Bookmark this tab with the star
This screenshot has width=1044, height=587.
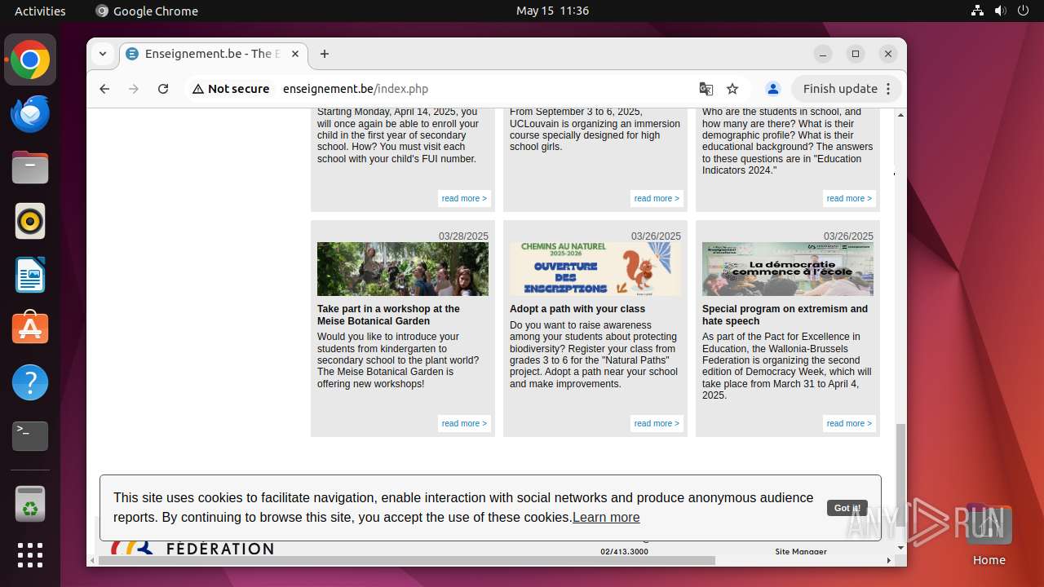point(732,89)
